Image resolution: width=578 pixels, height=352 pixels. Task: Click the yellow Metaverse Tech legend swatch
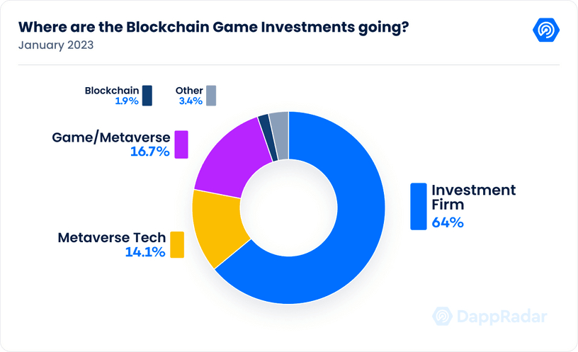(177, 245)
